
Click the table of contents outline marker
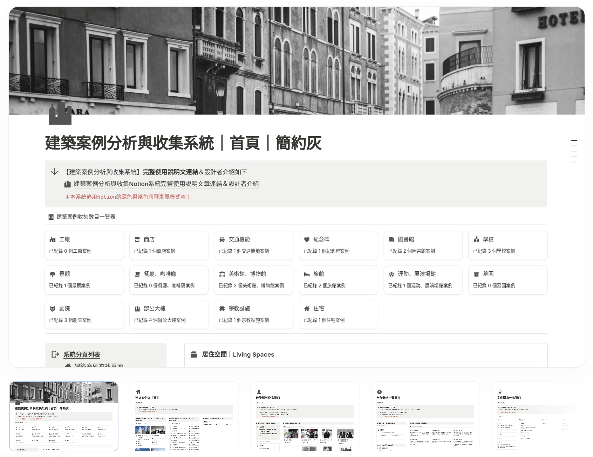[x=574, y=141]
